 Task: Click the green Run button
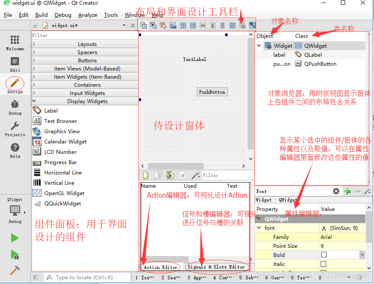coord(15,238)
